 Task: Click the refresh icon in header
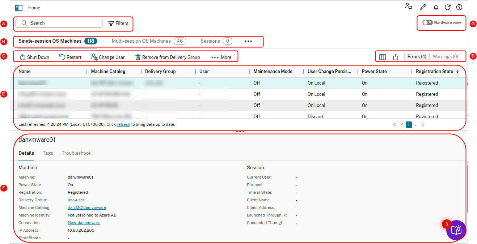[x=448, y=7]
